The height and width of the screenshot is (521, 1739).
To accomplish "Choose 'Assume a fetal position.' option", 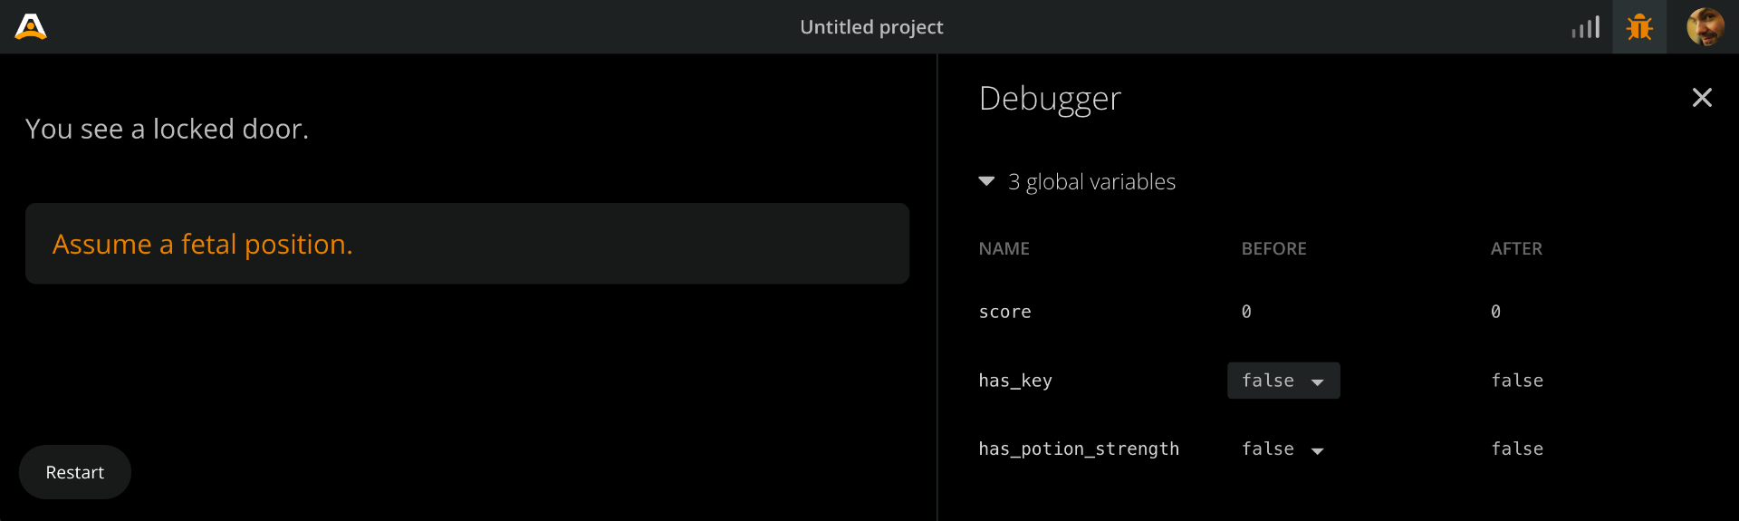I will tap(467, 244).
